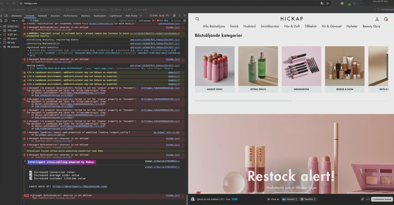Image resolution: width=394 pixels, height=205 pixels.
Task: Select the Makeup Sticks category thumbnail
Action: pyautogui.click(x=215, y=66)
